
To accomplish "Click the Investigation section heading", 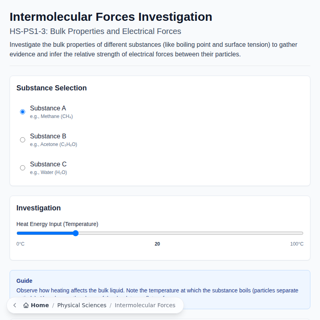I will pyautogui.click(x=38, y=208).
